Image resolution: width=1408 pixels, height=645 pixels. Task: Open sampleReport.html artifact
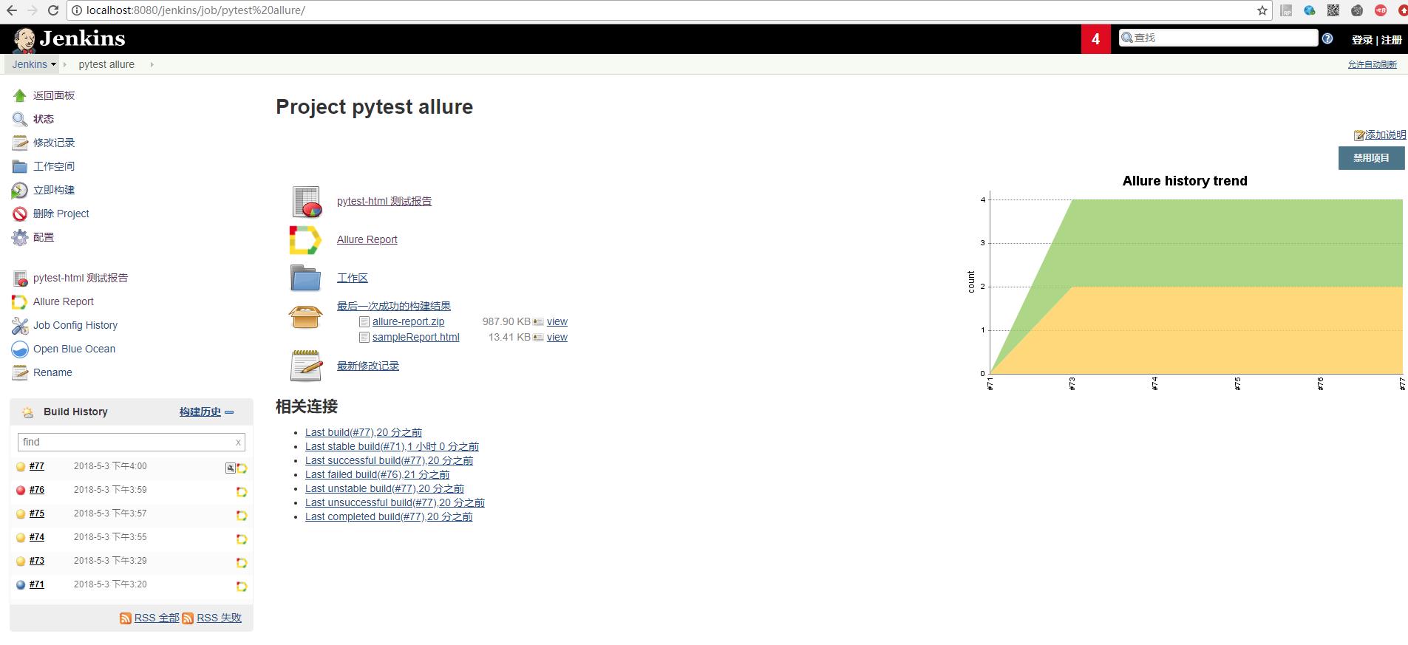coord(415,337)
